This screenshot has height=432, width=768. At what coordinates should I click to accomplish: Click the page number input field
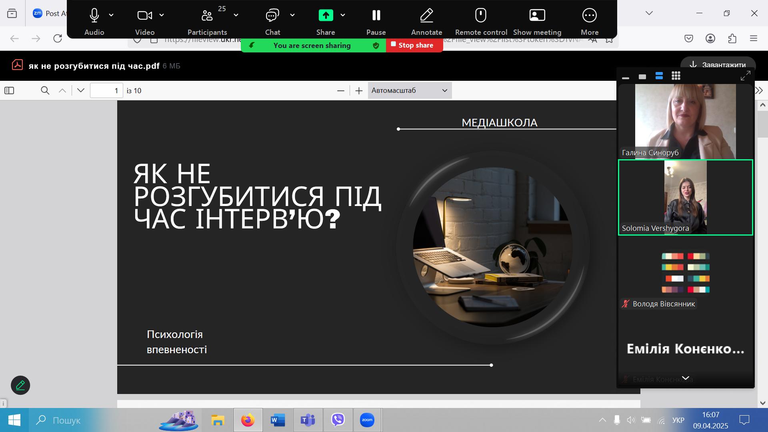tap(106, 90)
